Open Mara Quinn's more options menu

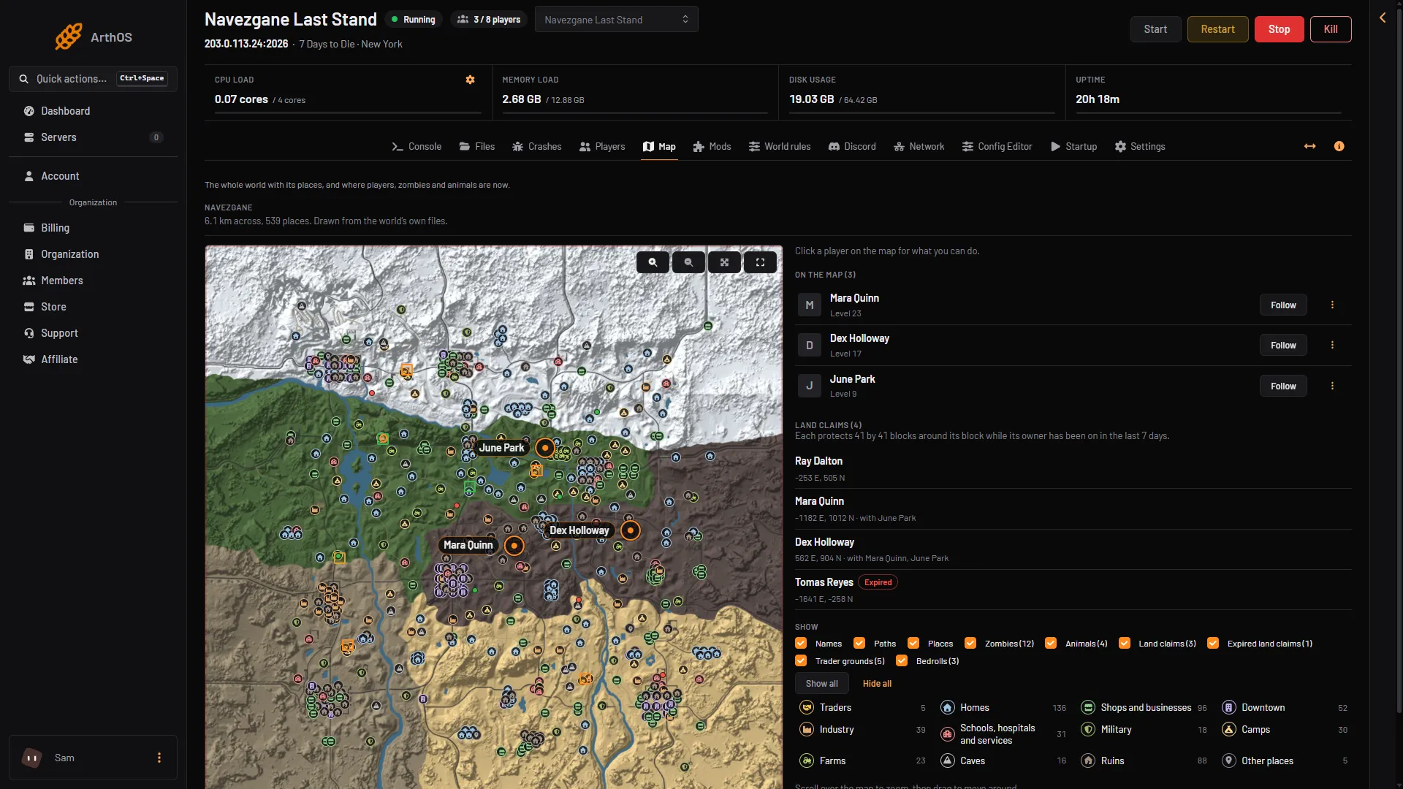(1332, 305)
